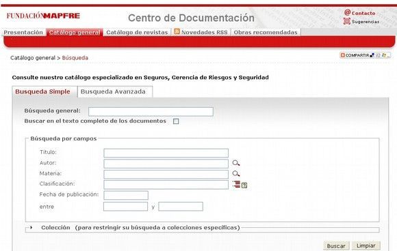Image resolution: width=397 pixels, height=251 pixels.
Task: Click the RSS feed icon beside Novedades
Action: (177, 31)
